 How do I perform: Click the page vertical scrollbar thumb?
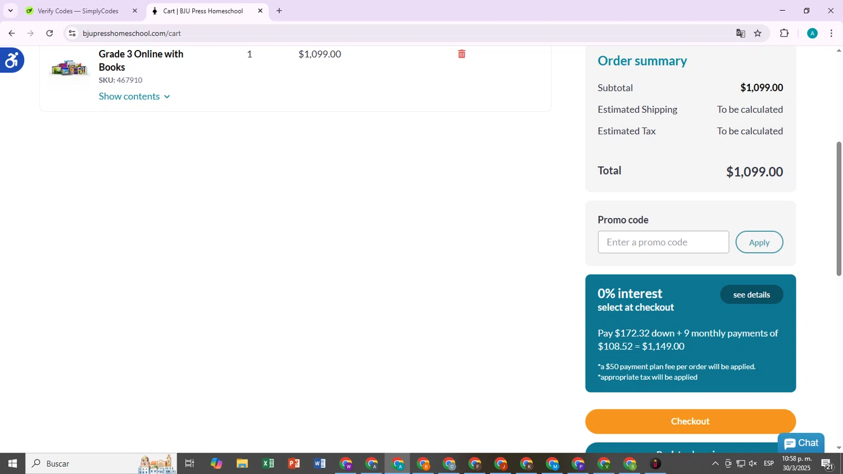[839, 208]
